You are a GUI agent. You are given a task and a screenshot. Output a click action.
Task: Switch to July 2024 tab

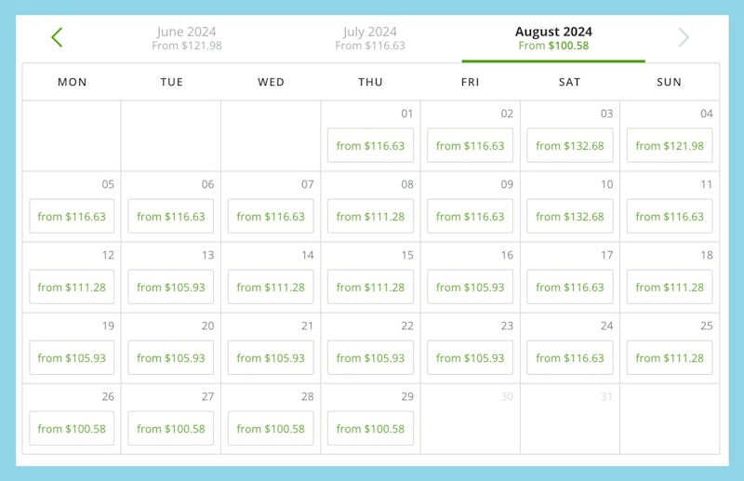(x=370, y=38)
